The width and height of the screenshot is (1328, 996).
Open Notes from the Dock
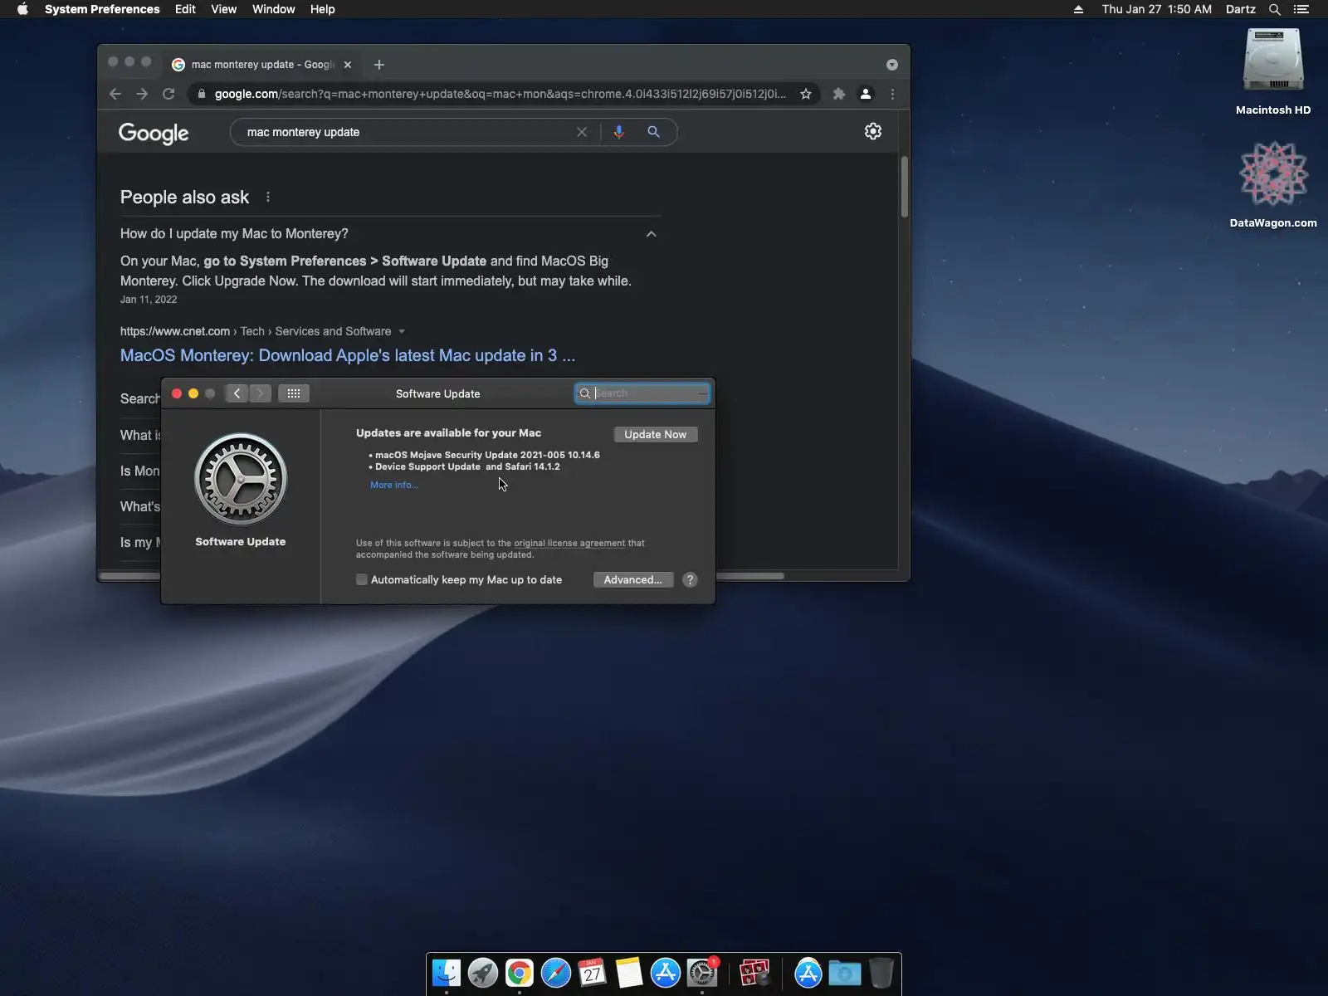point(629,973)
